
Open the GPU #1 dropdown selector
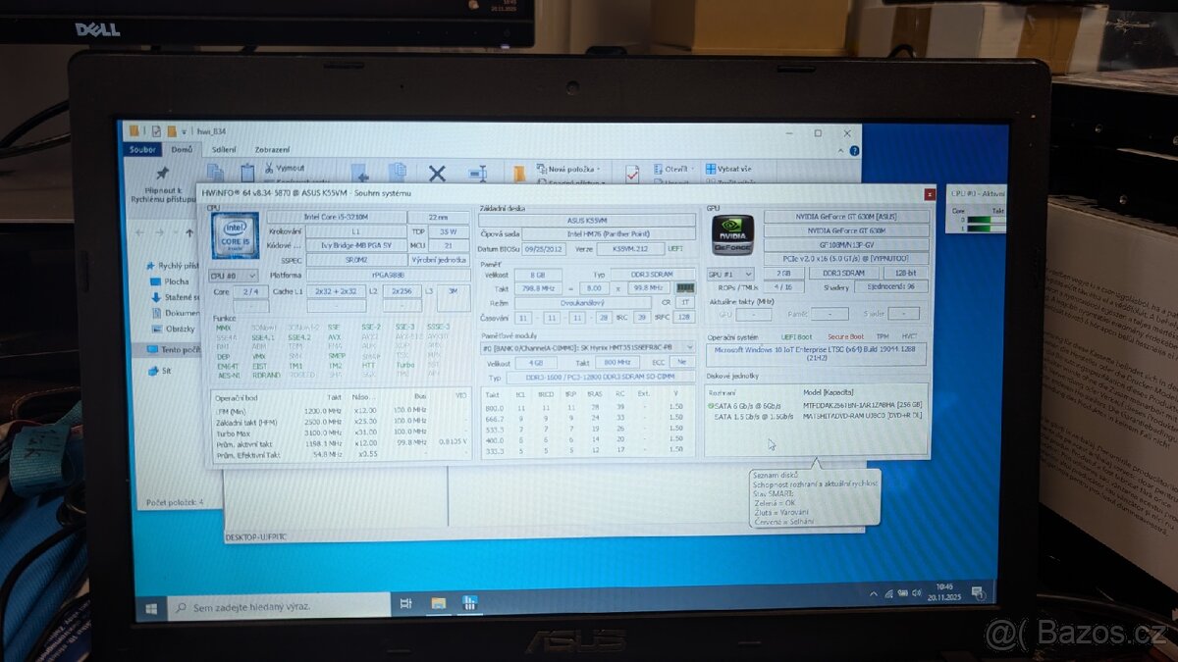tap(729, 274)
